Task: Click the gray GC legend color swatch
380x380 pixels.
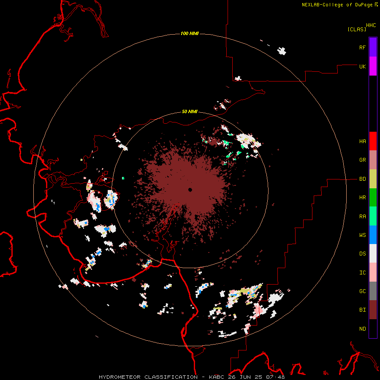Action: pos(373,291)
